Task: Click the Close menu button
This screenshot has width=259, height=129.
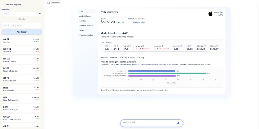Action: 54,3
